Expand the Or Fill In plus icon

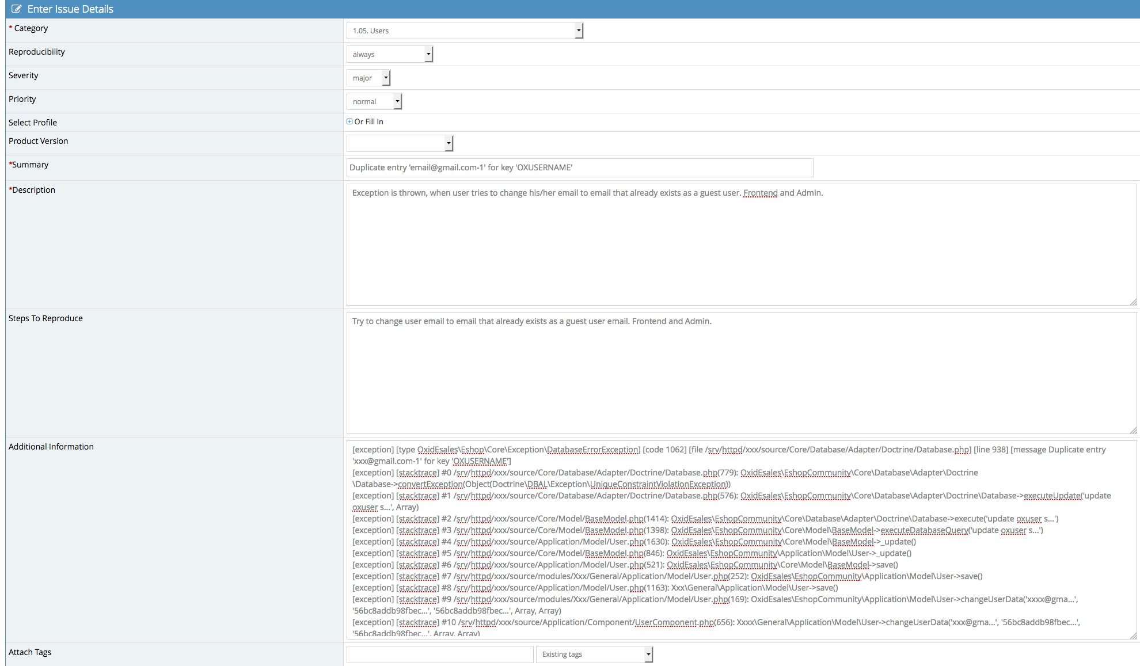(x=349, y=121)
